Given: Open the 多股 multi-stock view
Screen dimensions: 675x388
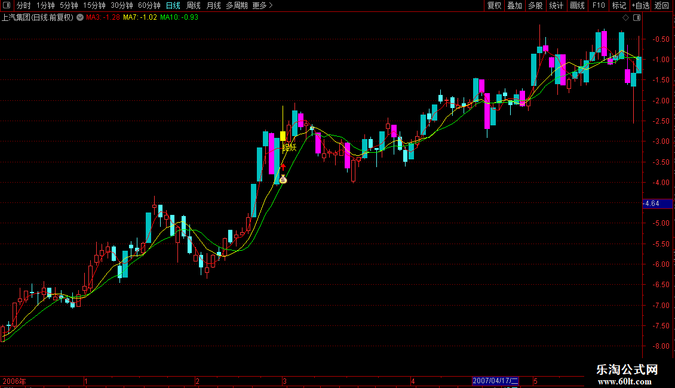Looking at the screenshot, I should 535,5.
